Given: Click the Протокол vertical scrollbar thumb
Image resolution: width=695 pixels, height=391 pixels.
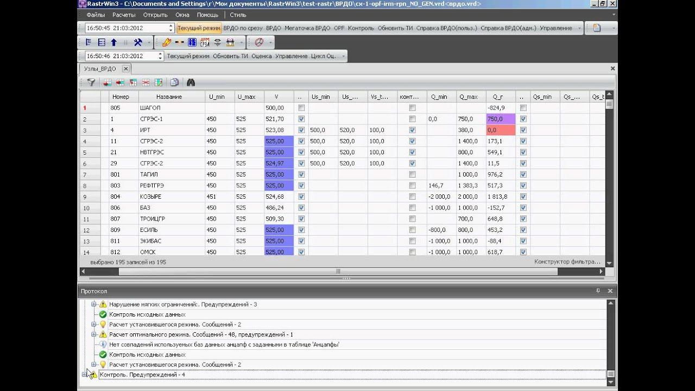Looking at the screenshot, I should 611,375.
